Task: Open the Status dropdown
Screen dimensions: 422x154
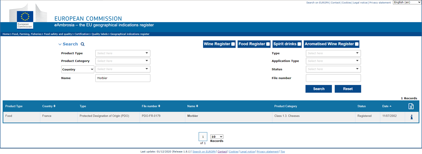Action: pyautogui.click(x=333, y=69)
